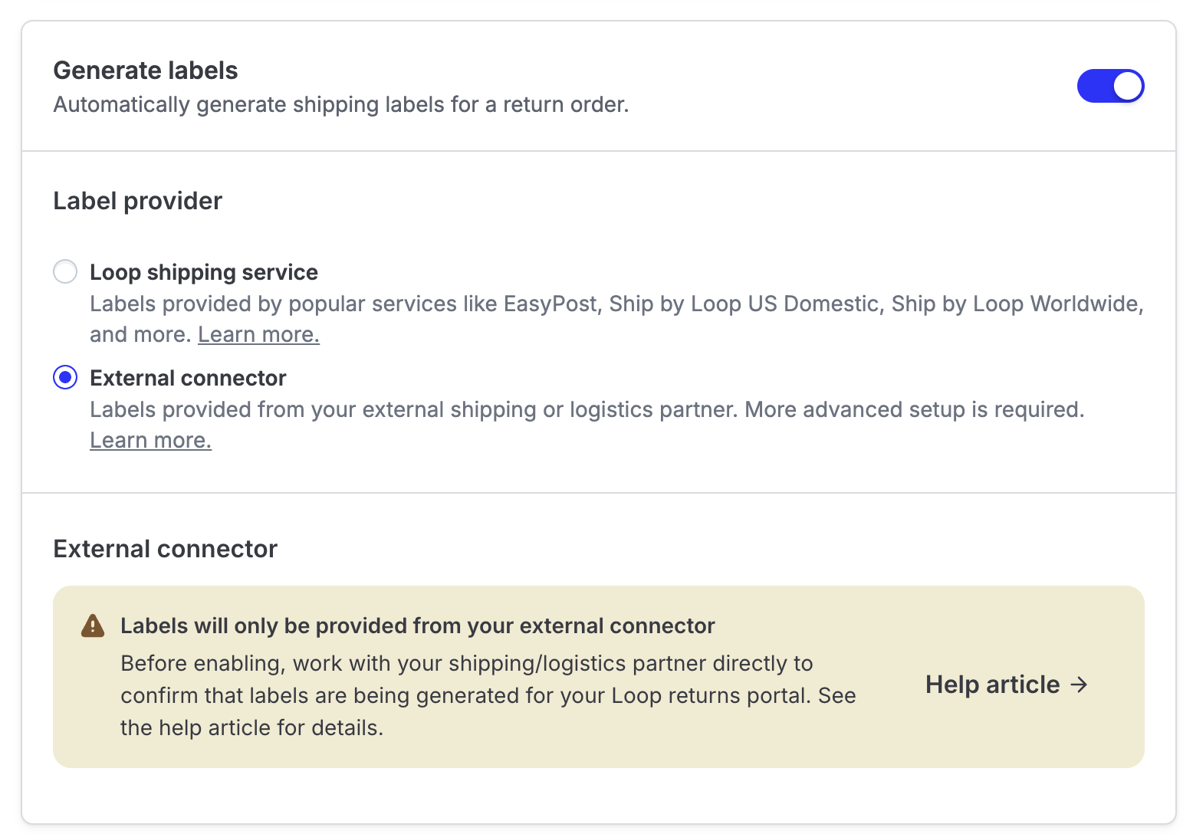The width and height of the screenshot is (1193, 834).
Task: Click the 'and more.' text before Learn more
Action: click(x=140, y=334)
